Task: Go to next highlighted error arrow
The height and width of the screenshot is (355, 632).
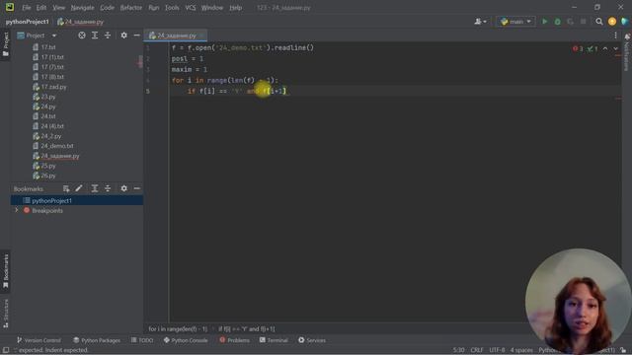Action: [615, 48]
